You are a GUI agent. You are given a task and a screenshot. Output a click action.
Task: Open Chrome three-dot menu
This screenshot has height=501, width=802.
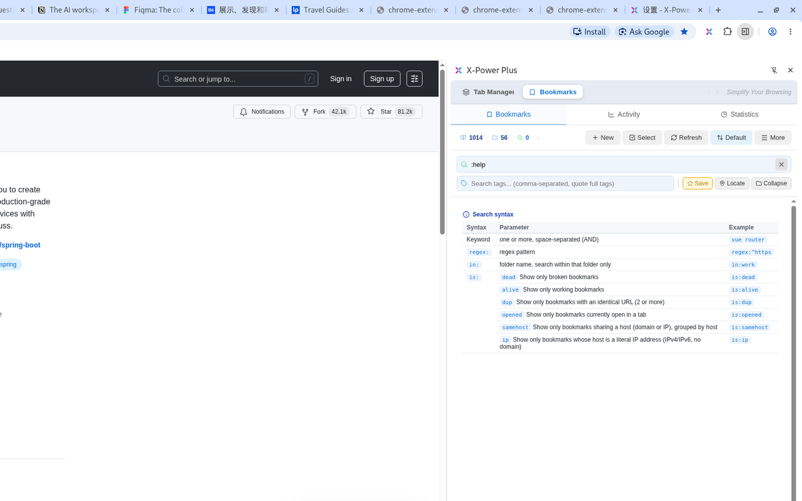(791, 32)
